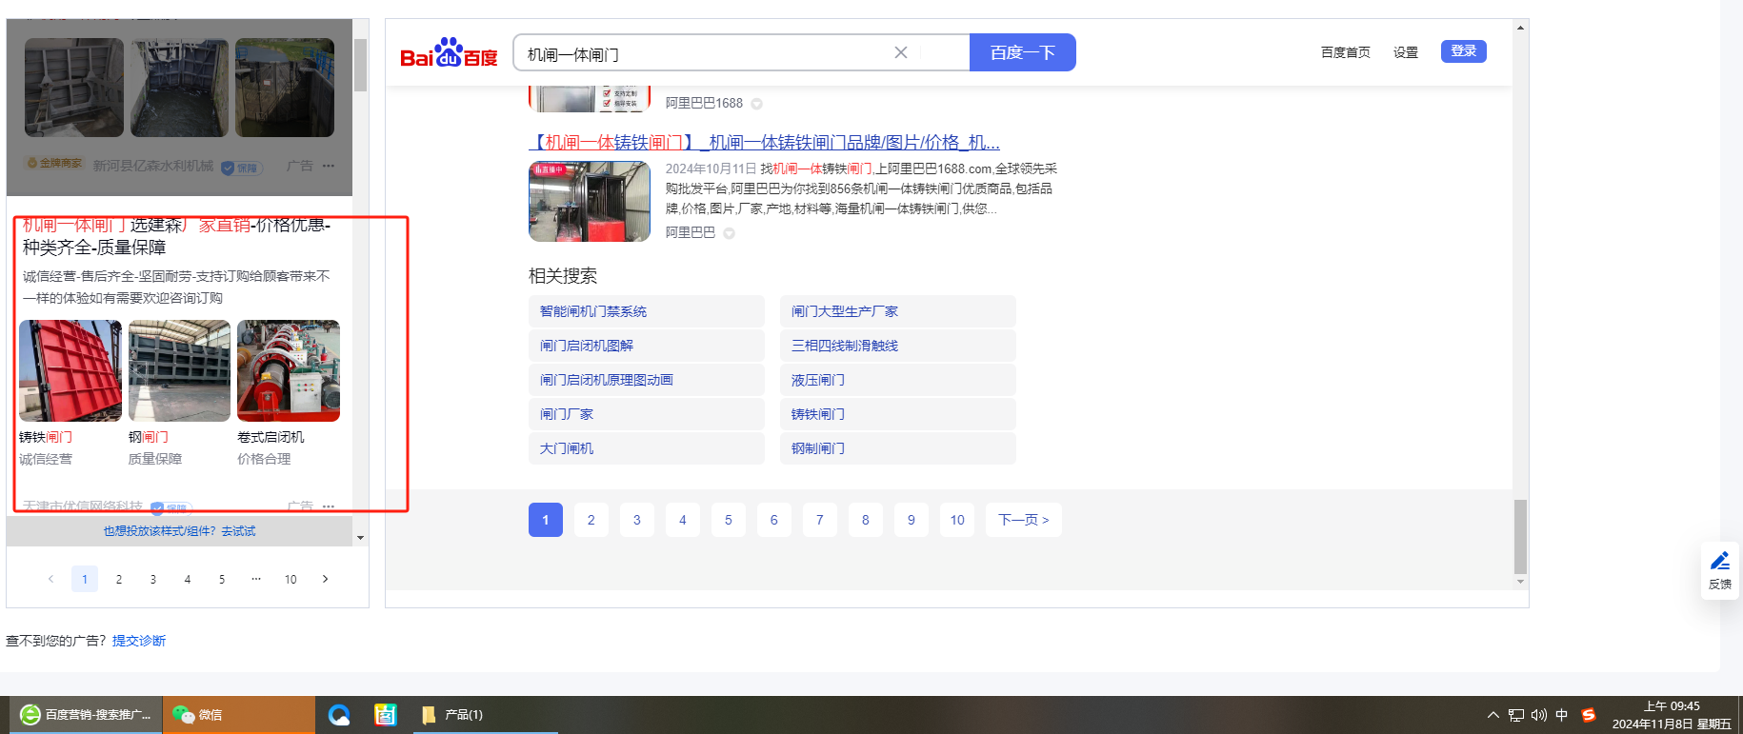The image size is (1743, 734).
Task: Open the 设置 menu
Action: 1406,52
